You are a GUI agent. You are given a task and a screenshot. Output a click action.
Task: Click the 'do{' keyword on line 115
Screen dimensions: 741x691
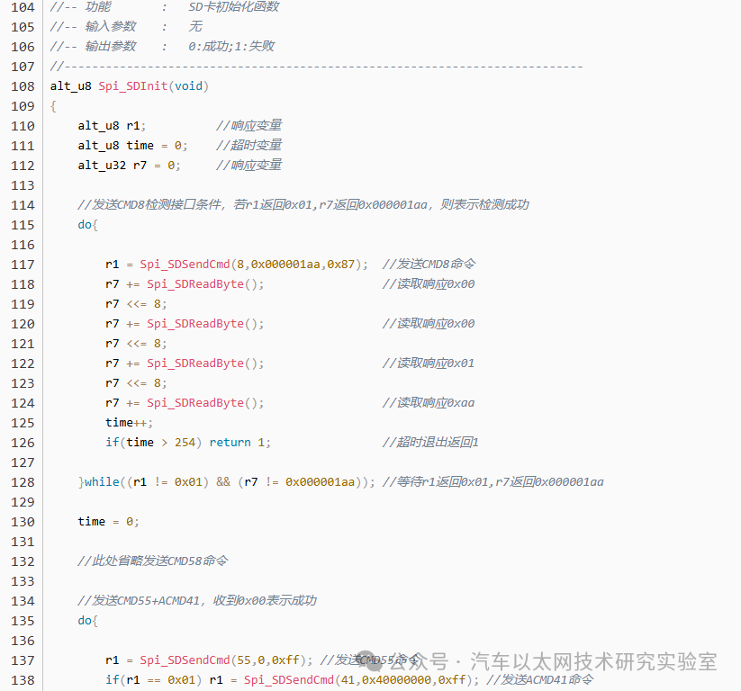pyautogui.click(x=88, y=225)
